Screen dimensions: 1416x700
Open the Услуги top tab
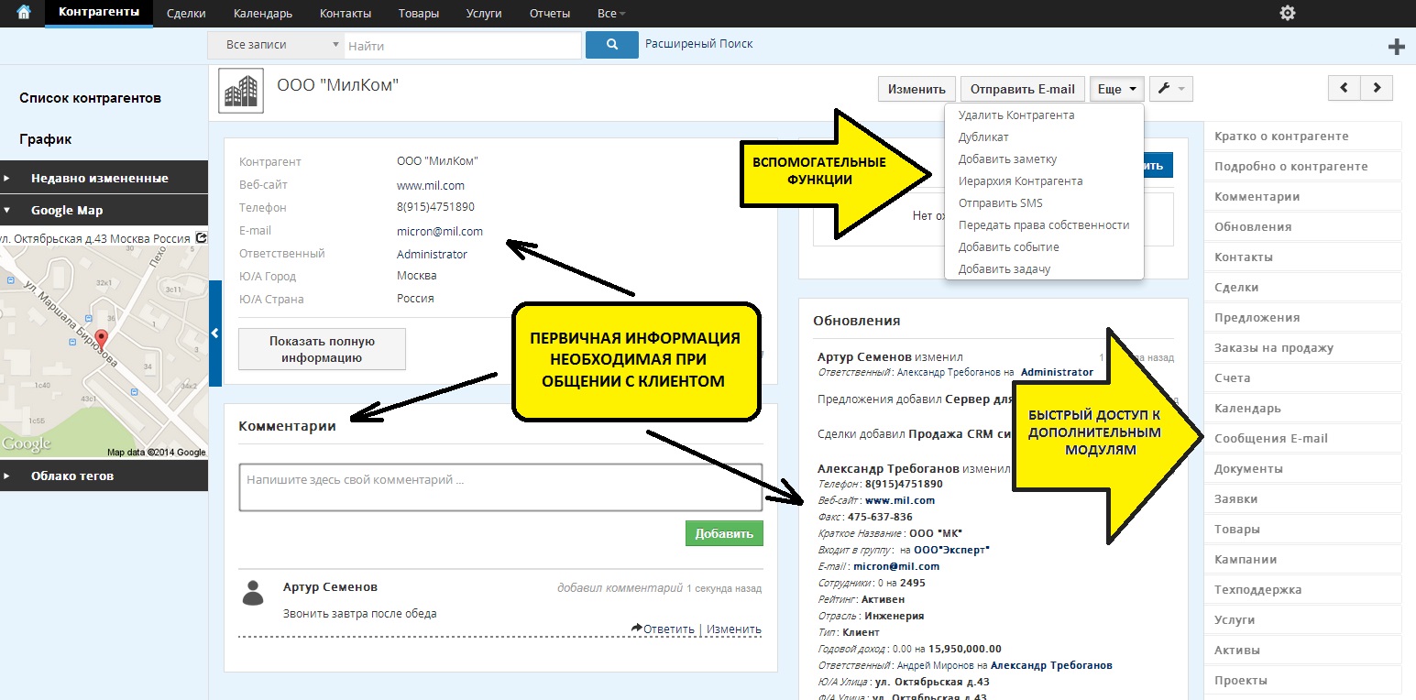click(485, 14)
